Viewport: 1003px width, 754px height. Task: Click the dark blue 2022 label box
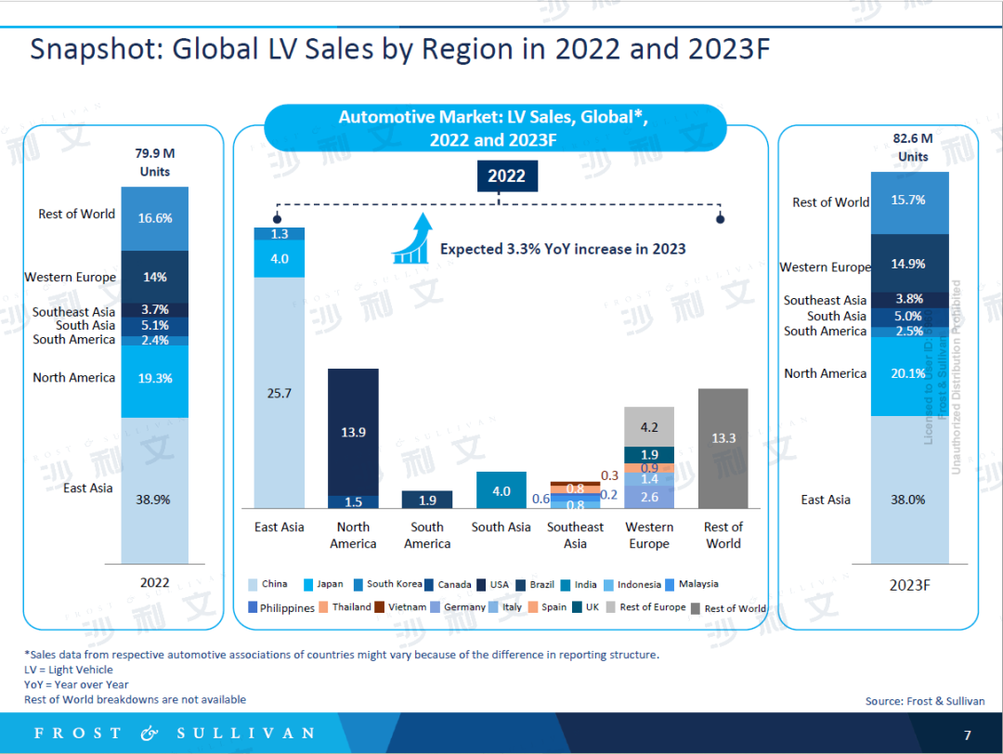[x=506, y=176]
